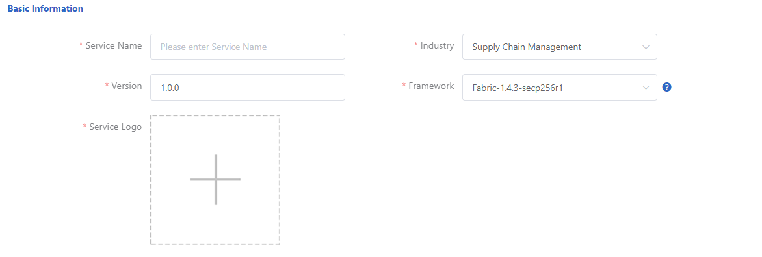
Task: Click the Service Logo field label
Action: coord(116,127)
